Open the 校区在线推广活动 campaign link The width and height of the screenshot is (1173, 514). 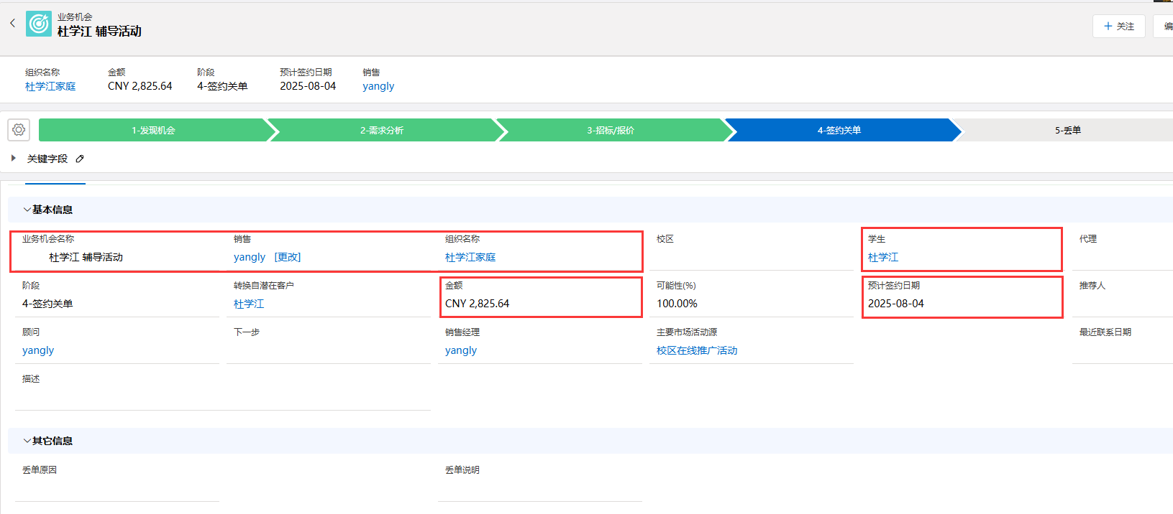coord(697,350)
